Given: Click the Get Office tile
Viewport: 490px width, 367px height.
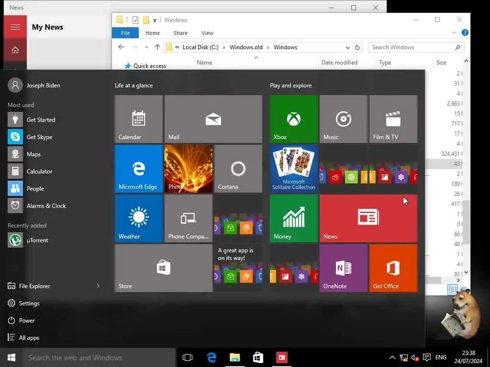Looking at the screenshot, I should point(393,268).
